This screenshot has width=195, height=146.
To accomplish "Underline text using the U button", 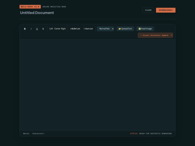I will pyautogui.click(x=37, y=29).
